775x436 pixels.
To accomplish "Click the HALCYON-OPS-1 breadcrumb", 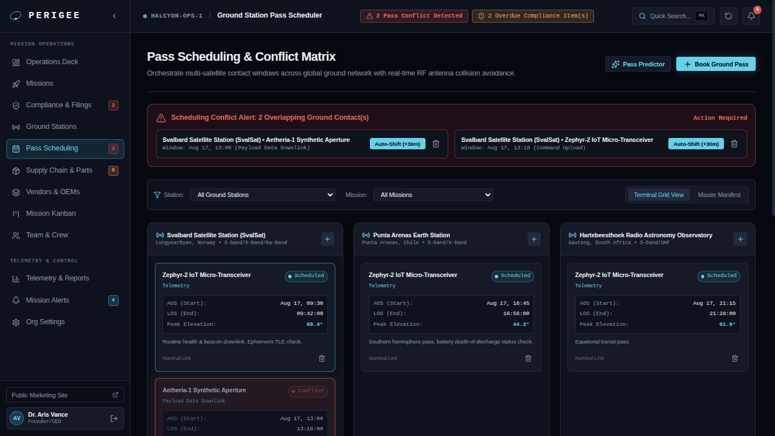I will pyautogui.click(x=176, y=16).
